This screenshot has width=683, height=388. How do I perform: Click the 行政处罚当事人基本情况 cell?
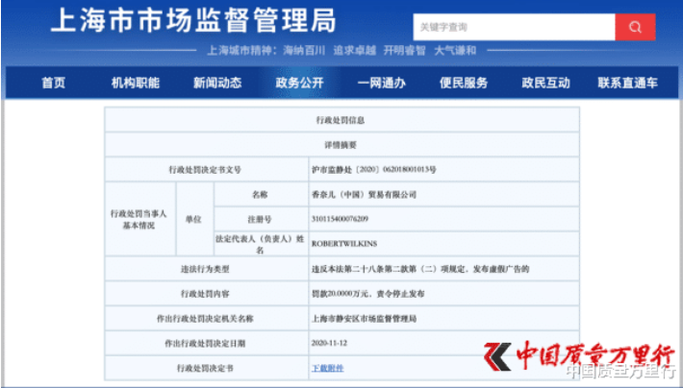point(139,219)
